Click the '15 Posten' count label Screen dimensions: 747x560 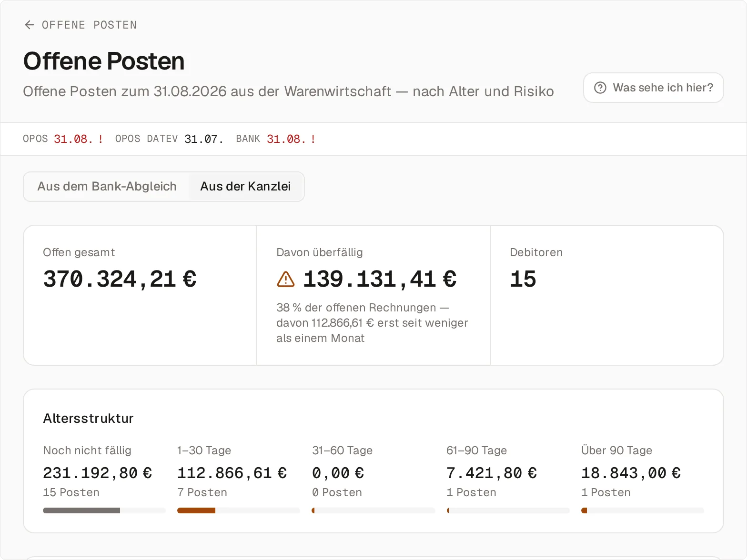click(x=71, y=492)
